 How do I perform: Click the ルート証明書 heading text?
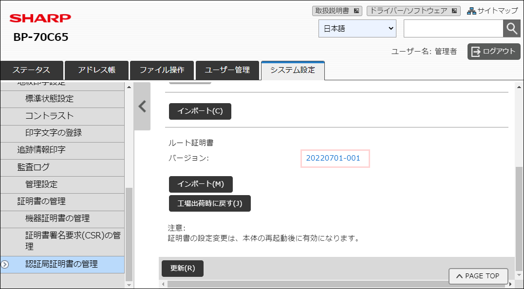191,143
